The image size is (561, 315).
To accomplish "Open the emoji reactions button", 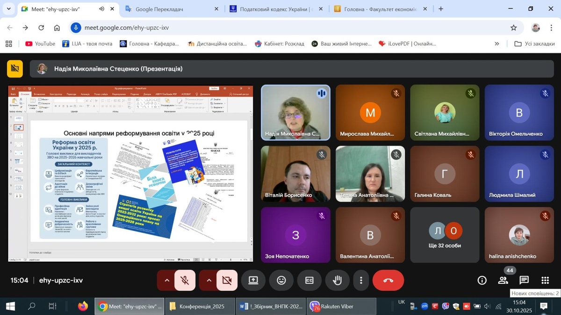I will (x=281, y=280).
